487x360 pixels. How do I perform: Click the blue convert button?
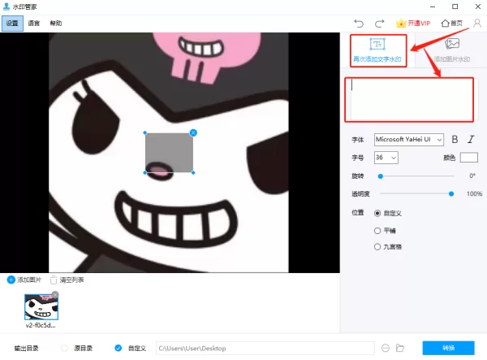tap(448, 348)
